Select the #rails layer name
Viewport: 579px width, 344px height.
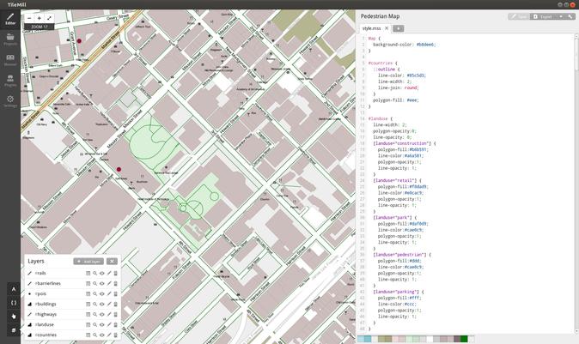[x=40, y=273]
